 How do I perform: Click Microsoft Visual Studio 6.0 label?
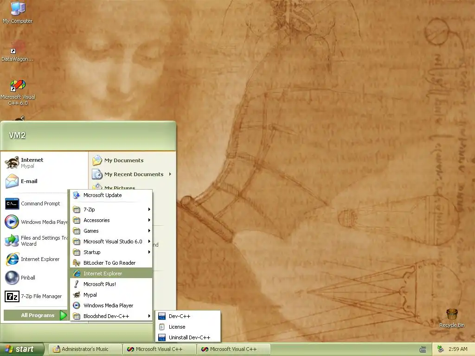pos(113,241)
